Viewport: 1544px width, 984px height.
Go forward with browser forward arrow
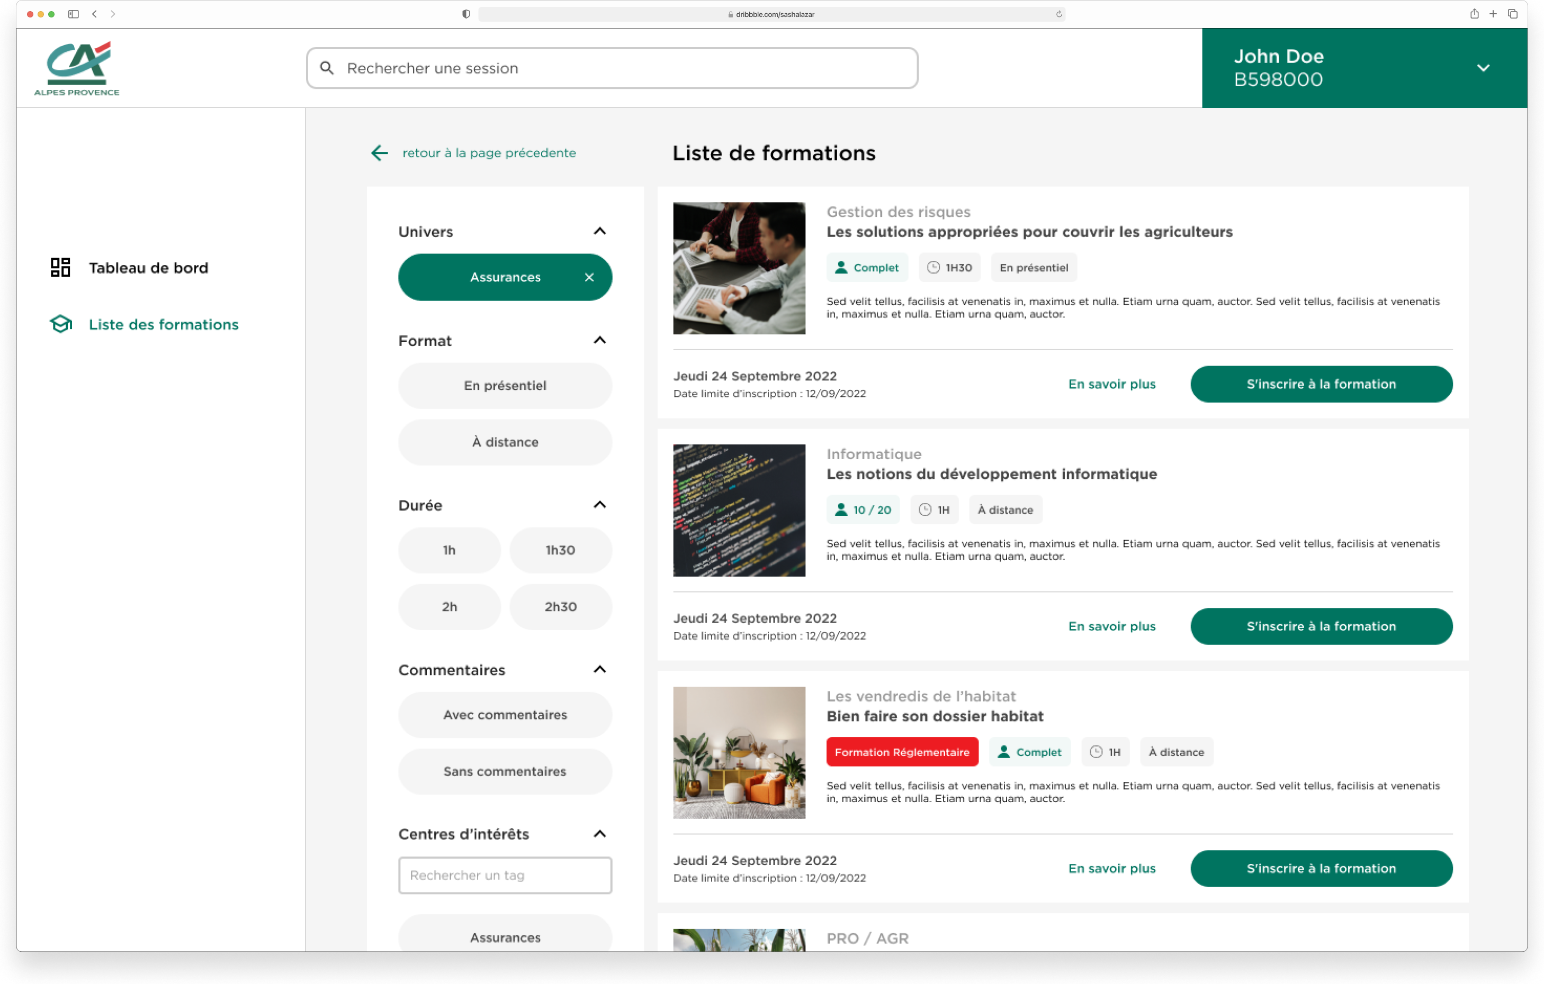[x=113, y=13]
